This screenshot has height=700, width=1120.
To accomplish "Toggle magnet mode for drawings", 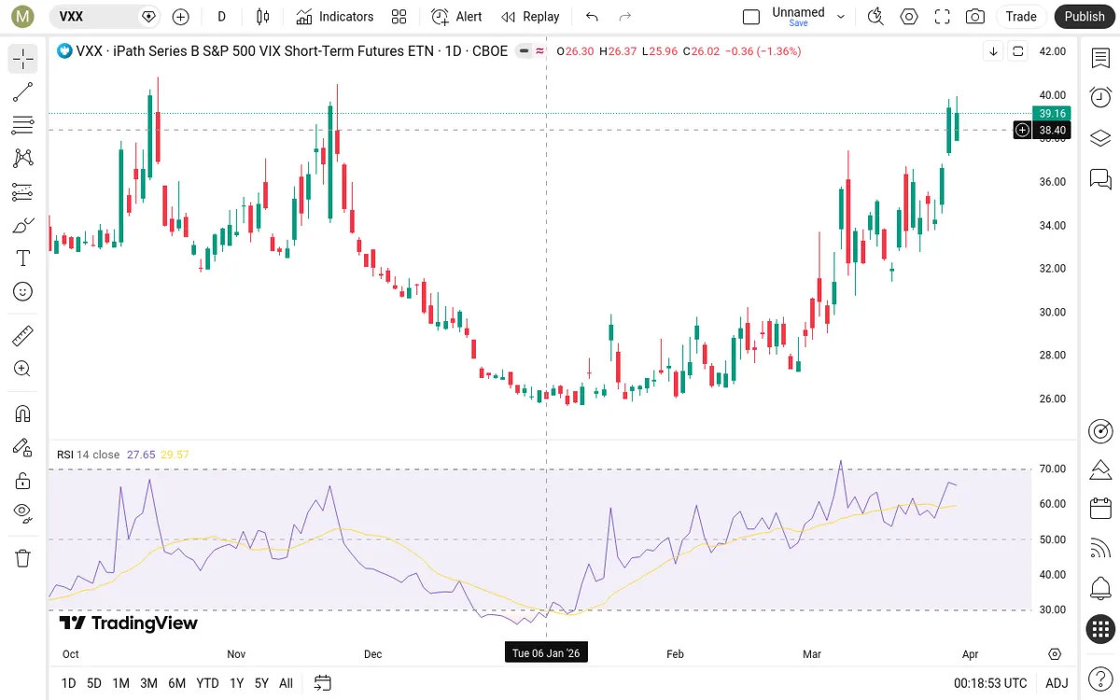I will [x=23, y=413].
